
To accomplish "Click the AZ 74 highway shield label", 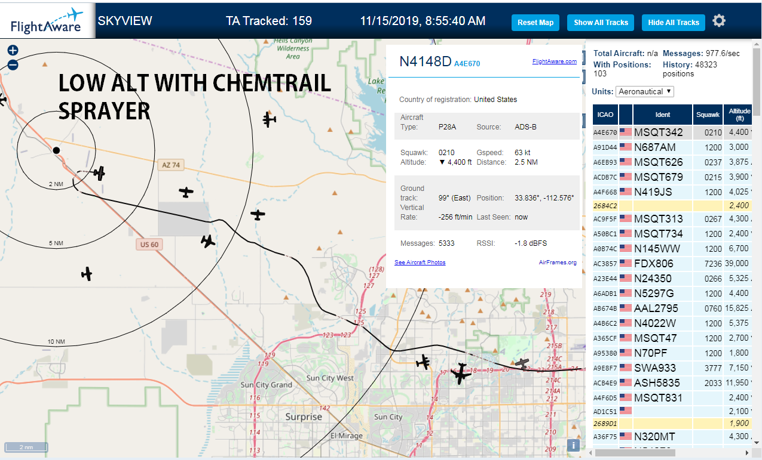I will (170, 165).
